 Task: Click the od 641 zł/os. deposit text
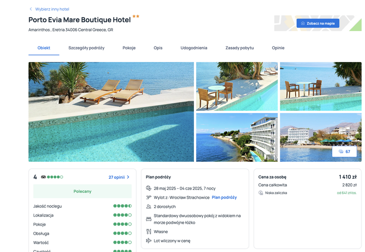pos(347,193)
